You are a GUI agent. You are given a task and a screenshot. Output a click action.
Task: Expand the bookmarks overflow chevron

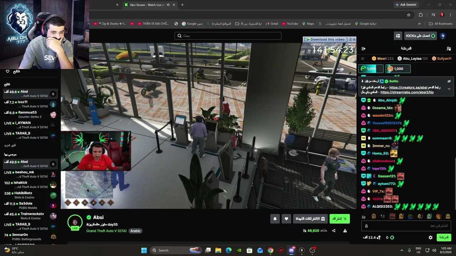click(x=419, y=24)
